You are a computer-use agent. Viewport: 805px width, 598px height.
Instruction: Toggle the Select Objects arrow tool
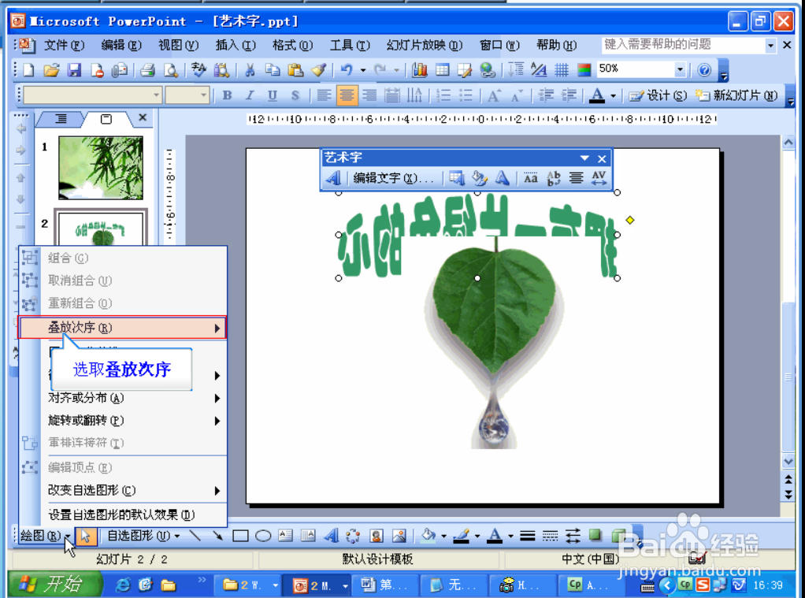pos(85,536)
